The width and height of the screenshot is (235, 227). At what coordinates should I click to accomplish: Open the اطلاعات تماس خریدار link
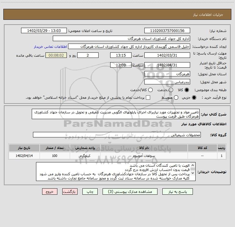[50, 47]
